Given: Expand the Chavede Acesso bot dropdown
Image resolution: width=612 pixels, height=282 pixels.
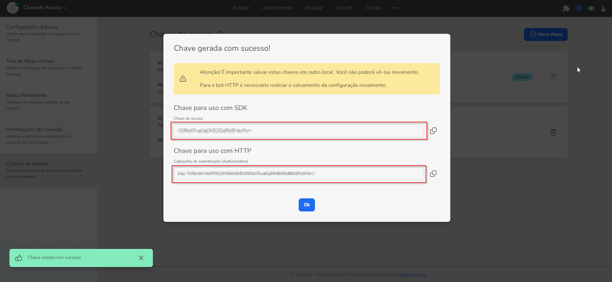Looking at the screenshot, I should tap(45, 8).
